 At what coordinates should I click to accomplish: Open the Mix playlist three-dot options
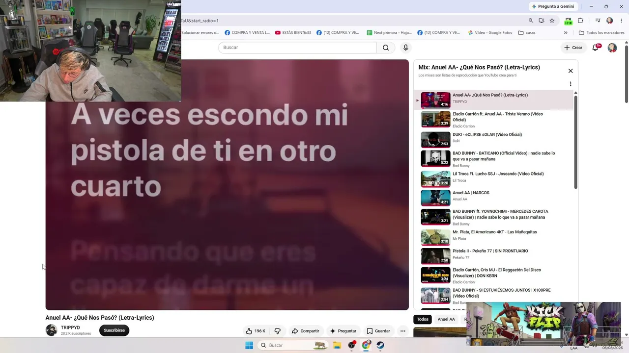[571, 84]
